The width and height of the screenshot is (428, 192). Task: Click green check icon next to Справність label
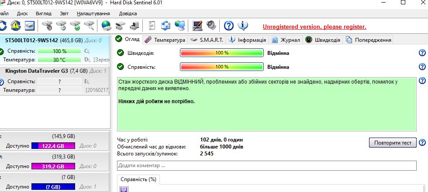[x=120, y=67]
